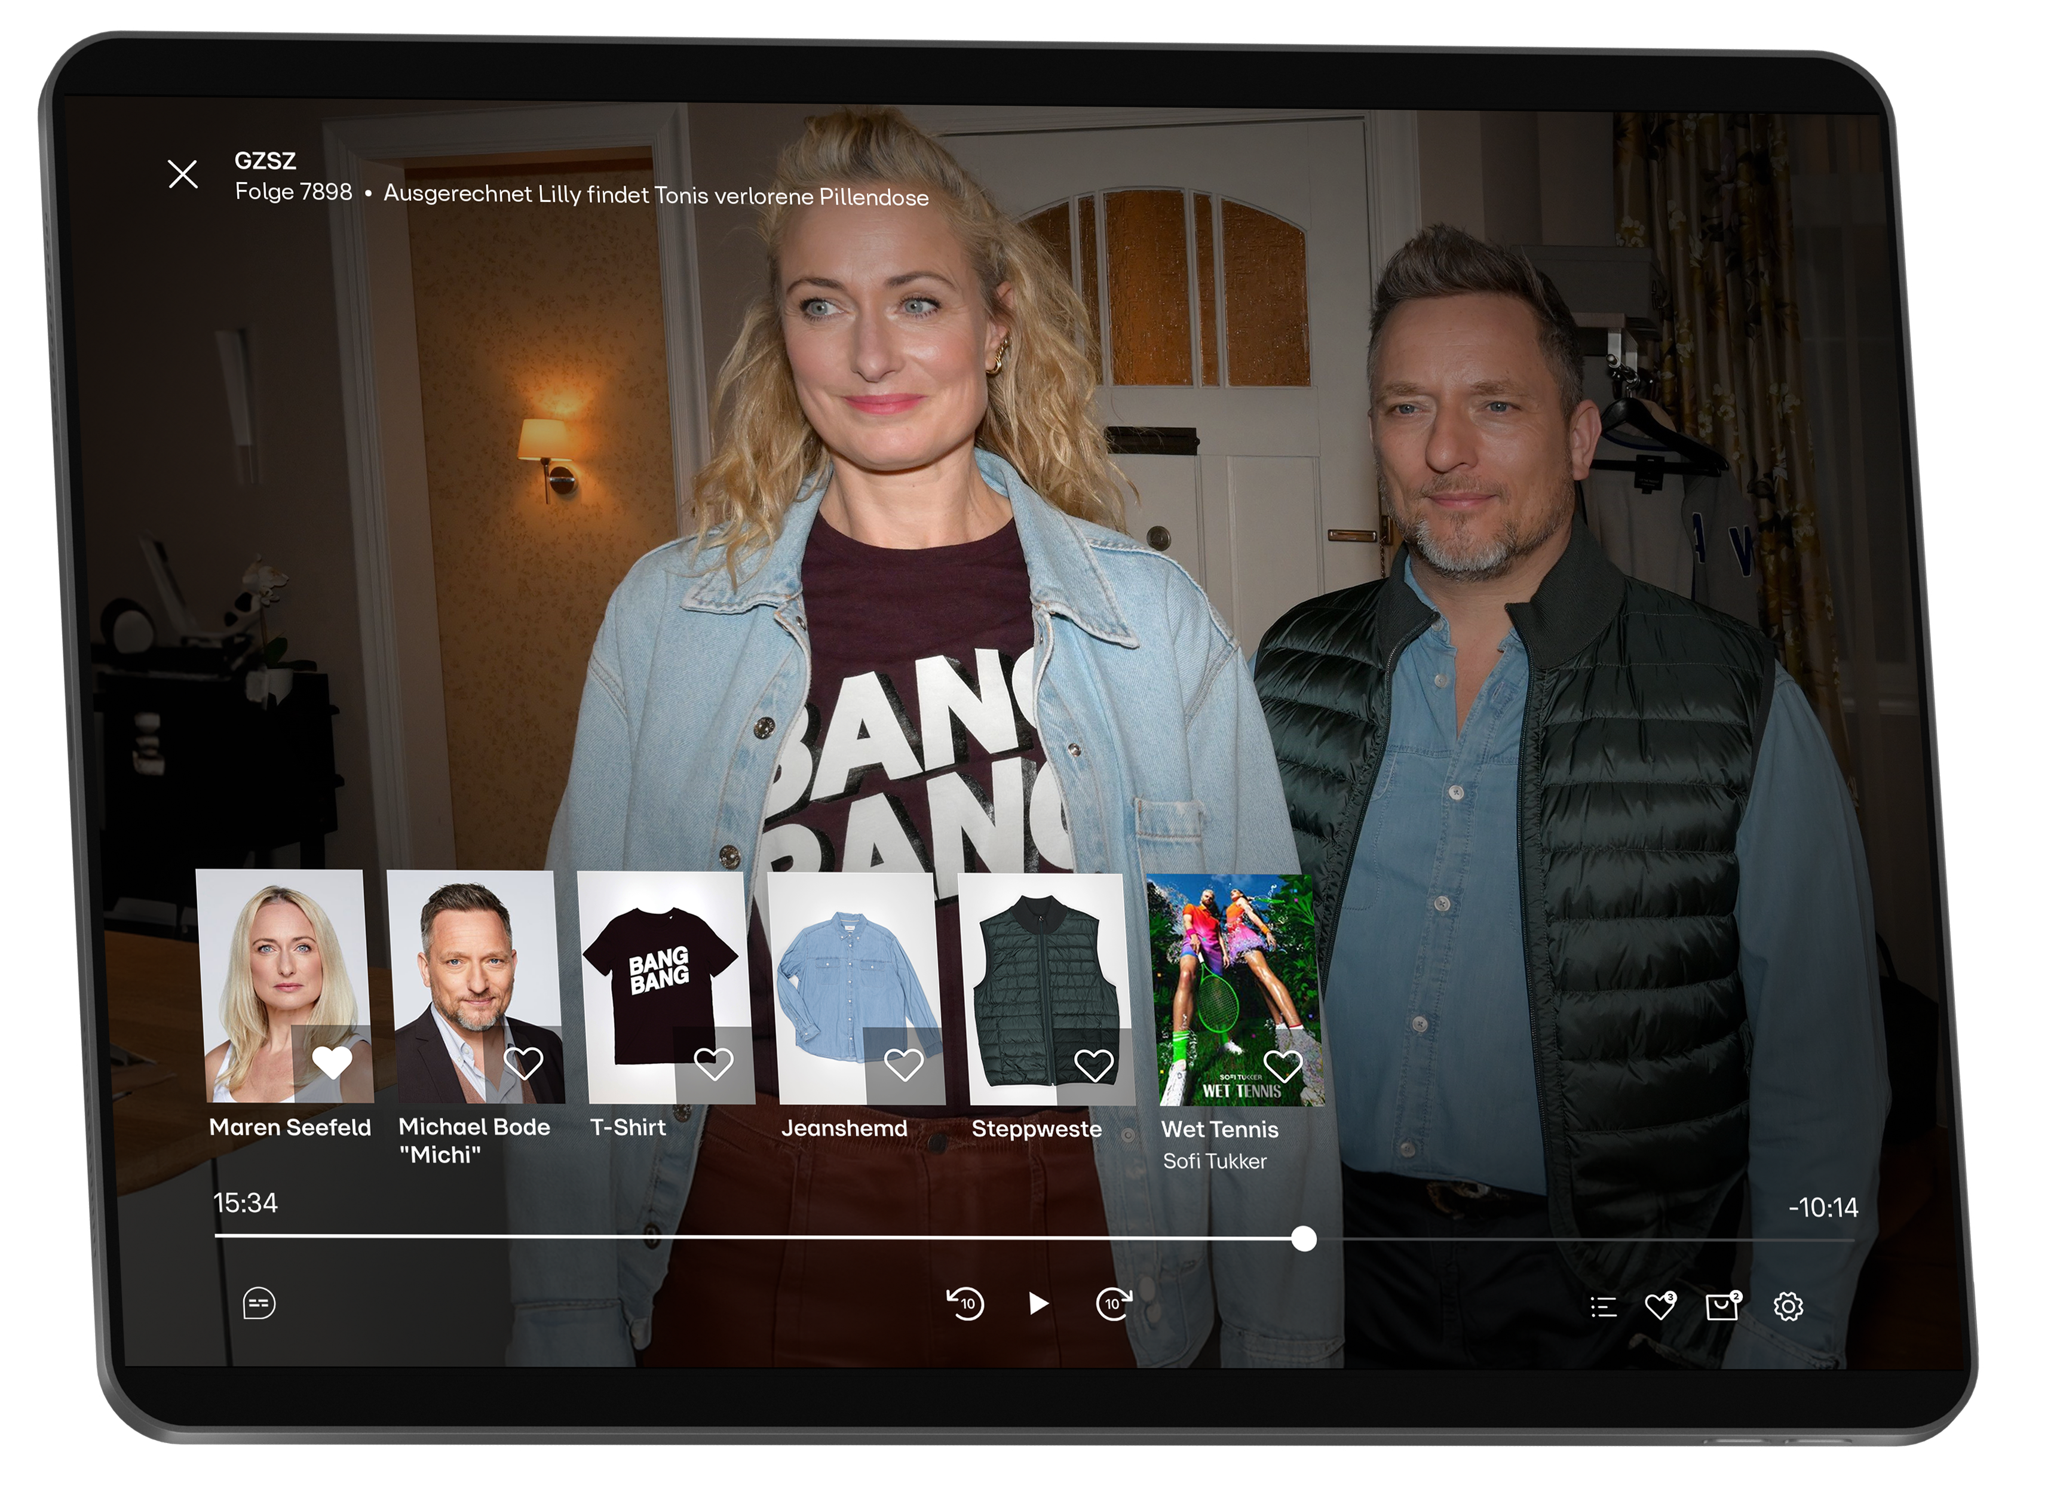Image resolution: width=2060 pixels, height=1510 pixels.
Task: Toggle heart on the Jeanshemd card
Action: [903, 1064]
